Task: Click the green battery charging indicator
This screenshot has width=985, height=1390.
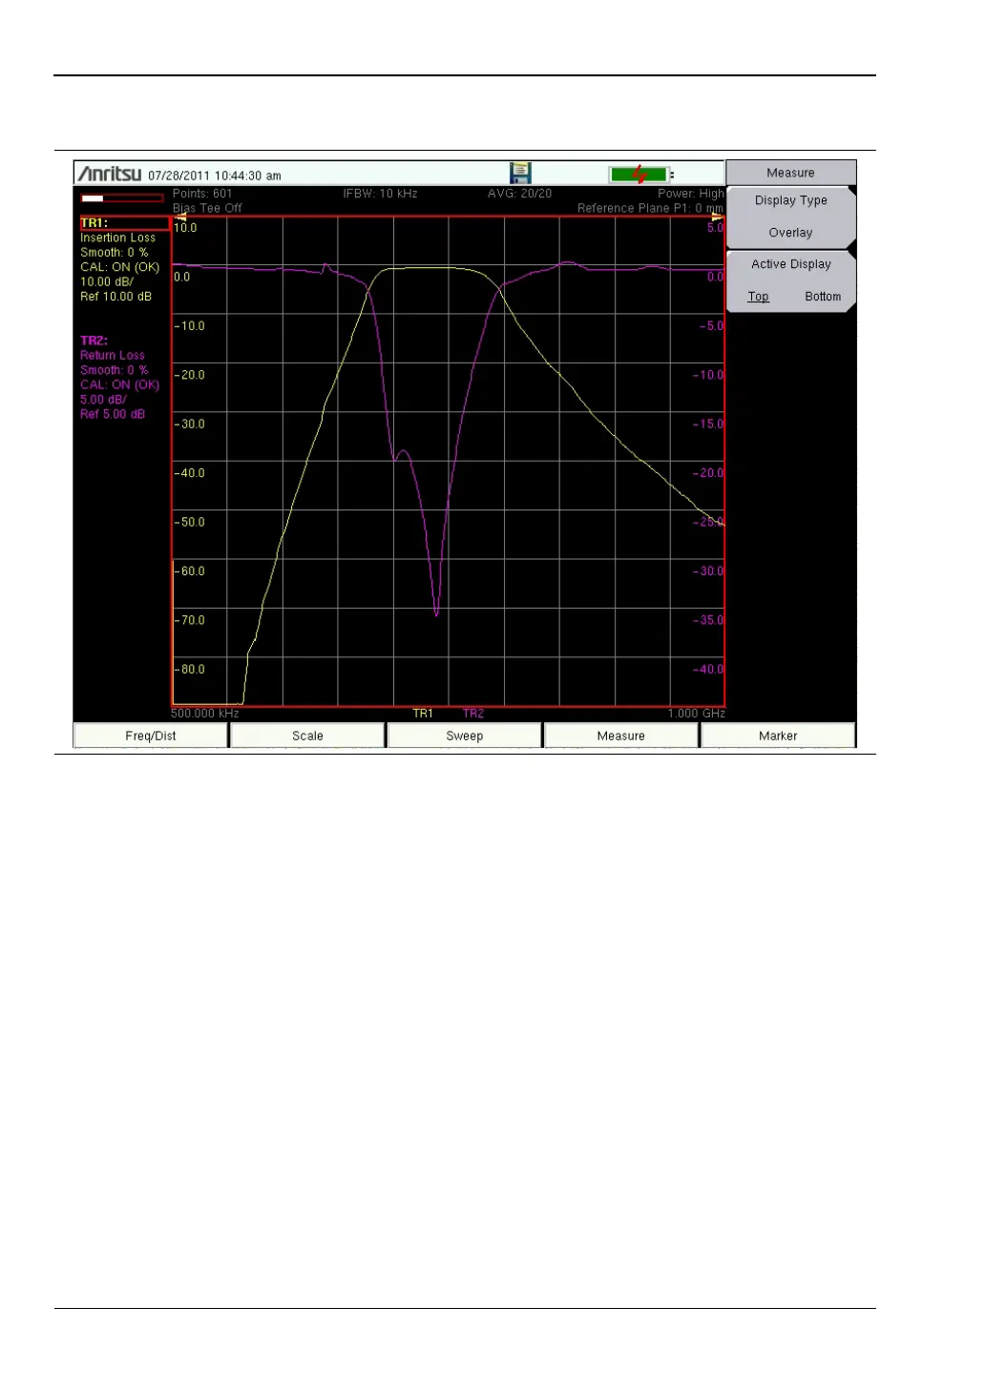Action: [640, 174]
